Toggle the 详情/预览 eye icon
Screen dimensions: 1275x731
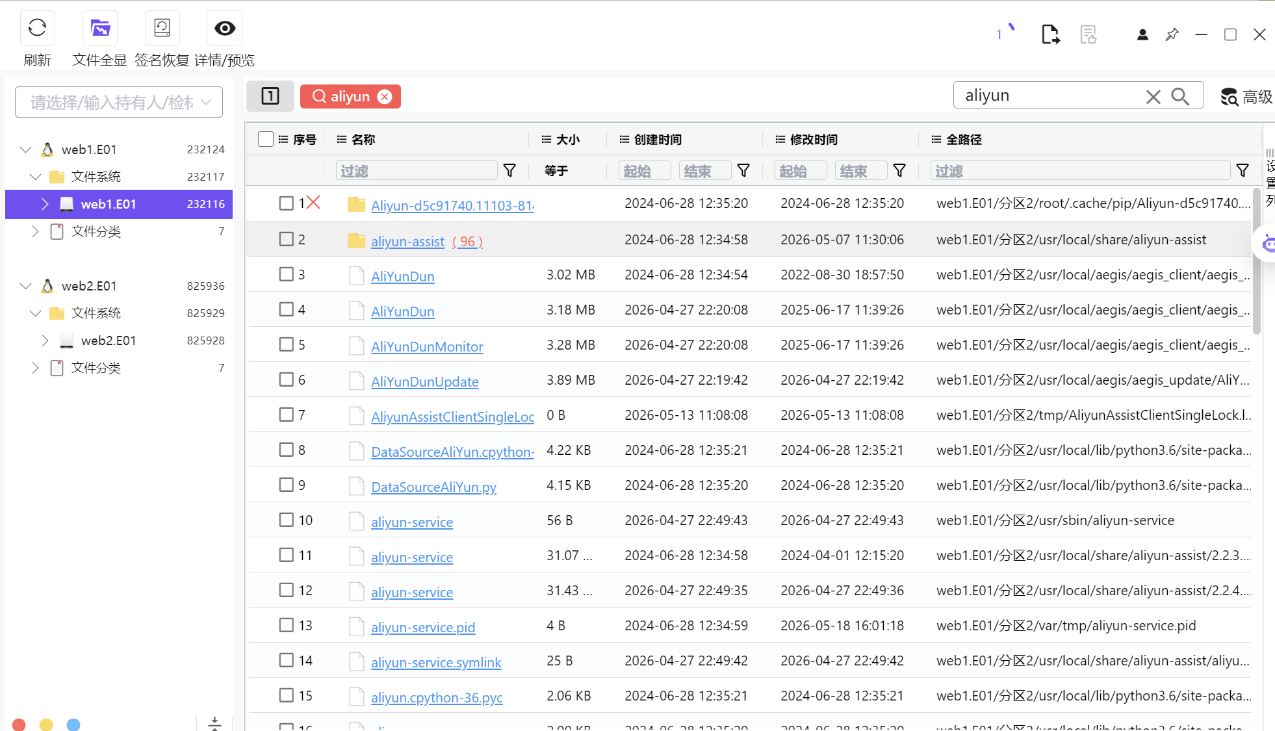pos(225,28)
